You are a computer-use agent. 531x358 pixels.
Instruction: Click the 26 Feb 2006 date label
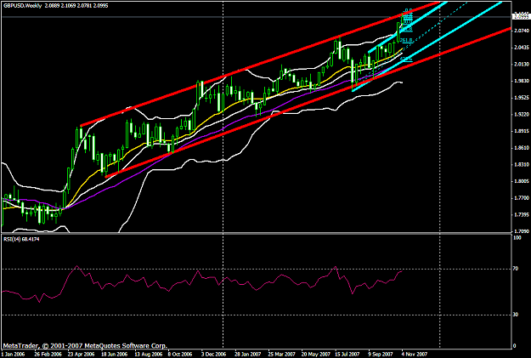pos(48,355)
